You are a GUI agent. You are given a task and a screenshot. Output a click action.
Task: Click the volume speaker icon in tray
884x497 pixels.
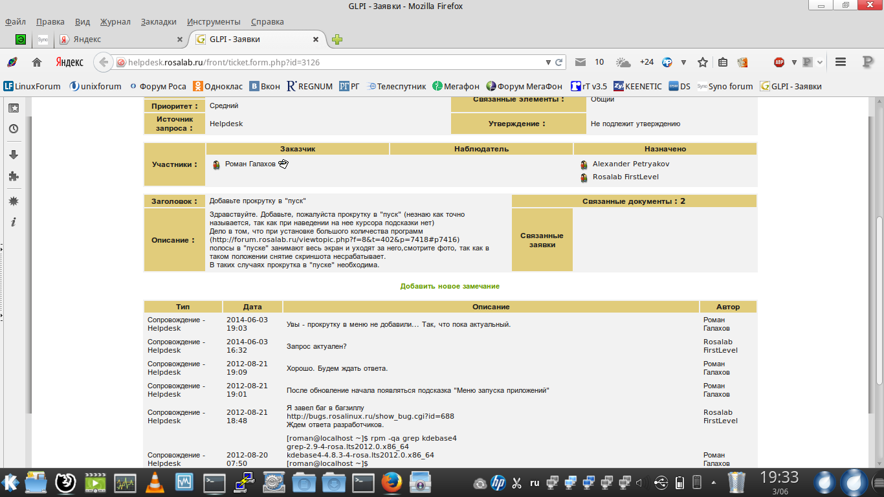click(x=640, y=483)
